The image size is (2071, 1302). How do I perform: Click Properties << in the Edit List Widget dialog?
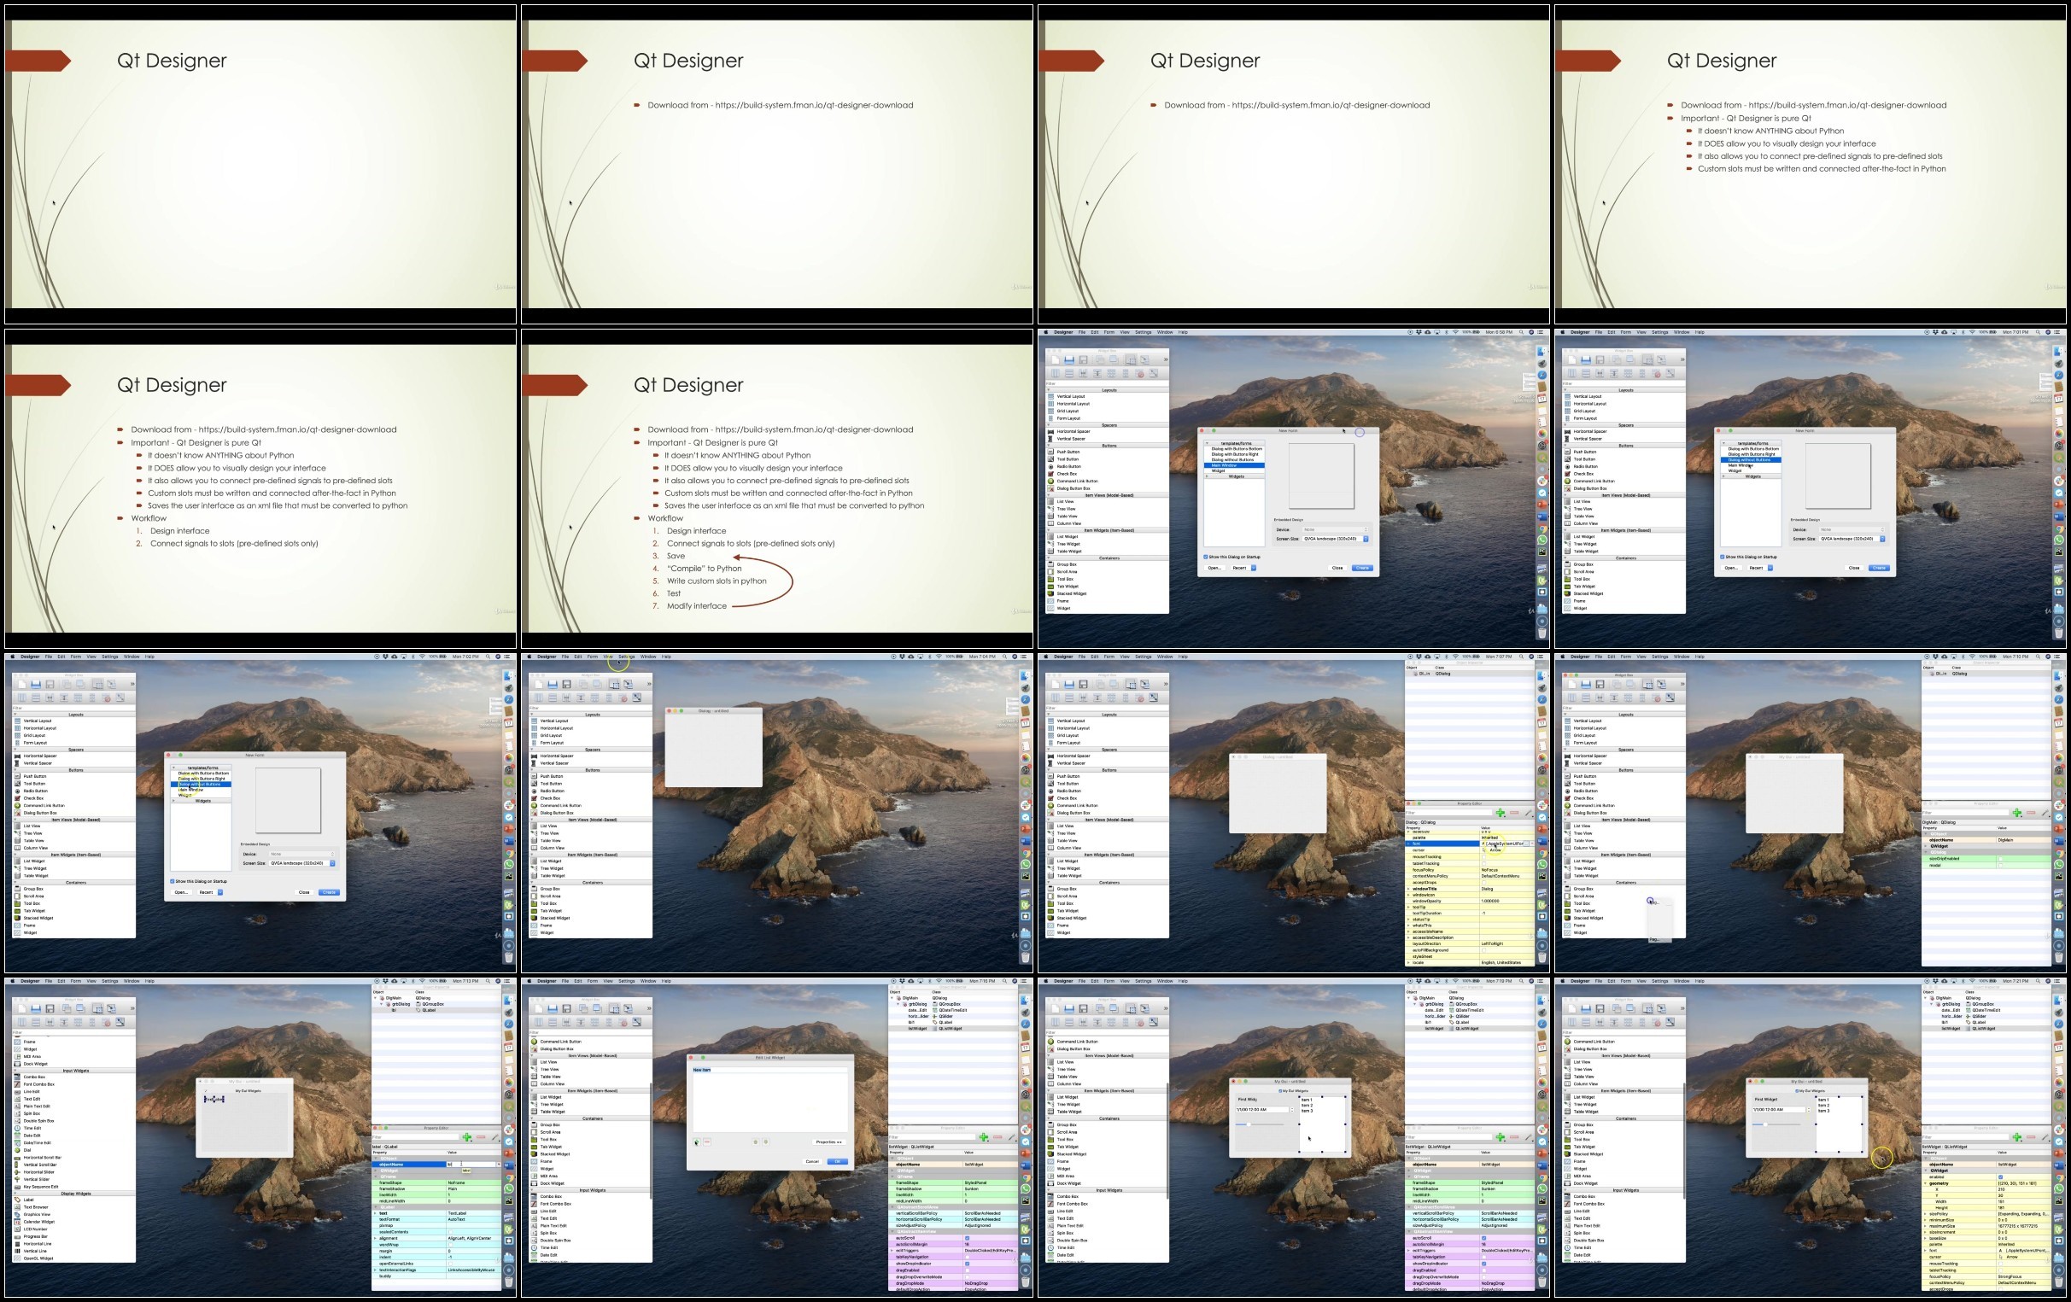pyautogui.click(x=829, y=1142)
